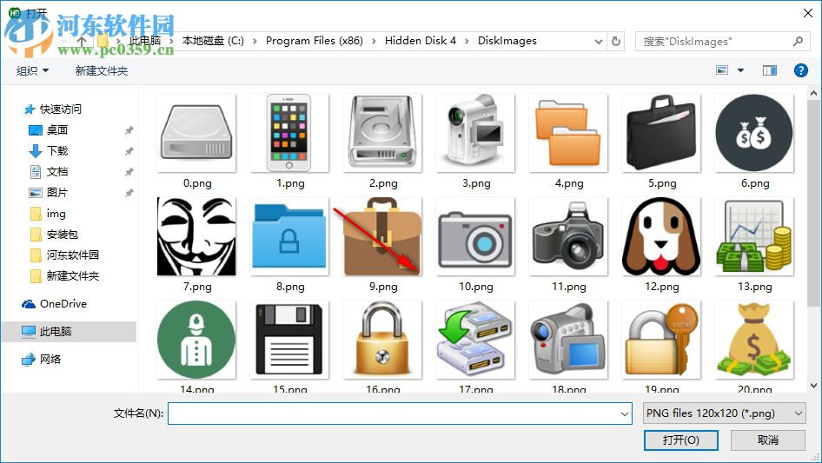Select the 0.png gray disk drive thumbnail
Viewport: 822px width, 463px height.
pos(196,133)
